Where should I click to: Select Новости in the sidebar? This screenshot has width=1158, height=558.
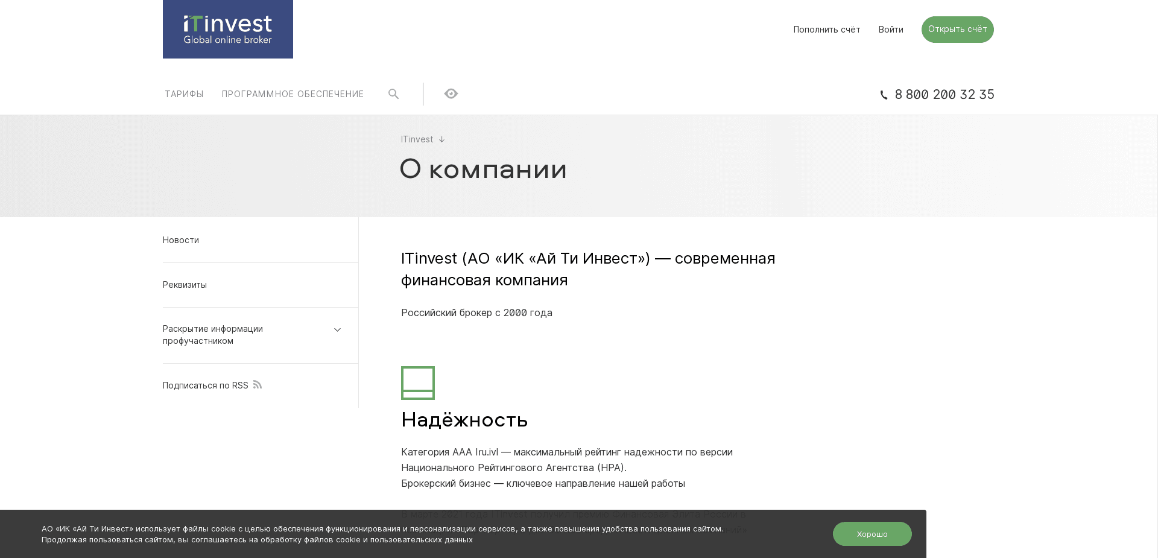180,239
